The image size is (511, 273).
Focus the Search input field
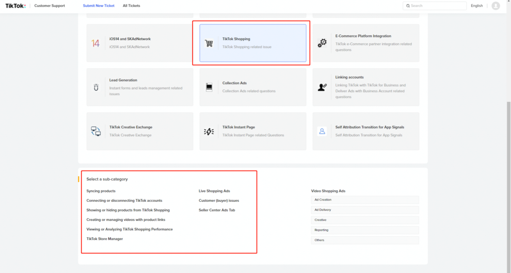tap(435, 6)
